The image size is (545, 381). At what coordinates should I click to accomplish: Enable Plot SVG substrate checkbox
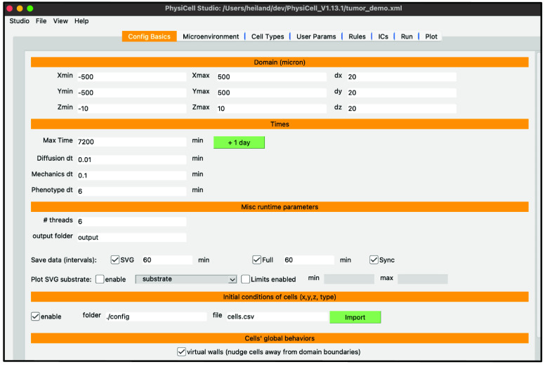pyautogui.click(x=100, y=279)
